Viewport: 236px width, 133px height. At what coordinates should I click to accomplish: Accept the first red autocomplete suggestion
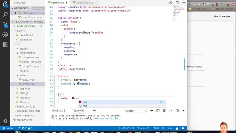(x=122, y=102)
